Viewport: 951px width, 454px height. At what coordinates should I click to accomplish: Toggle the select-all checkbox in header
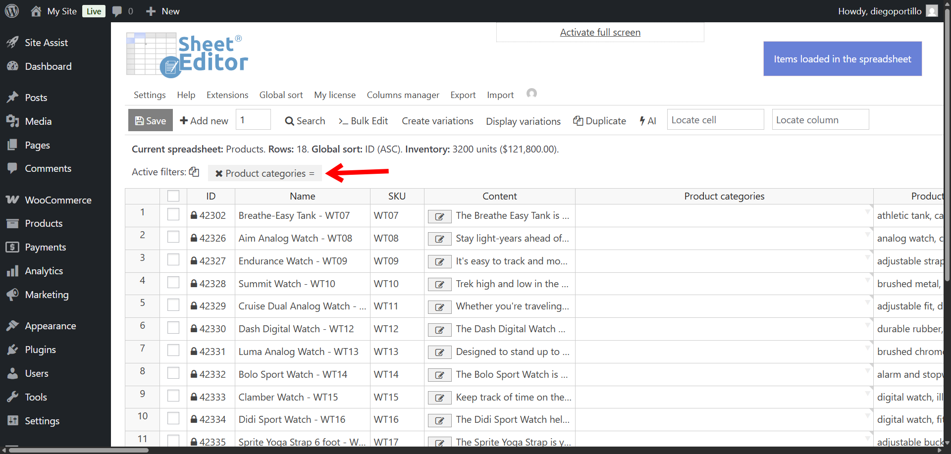tap(173, 196)
